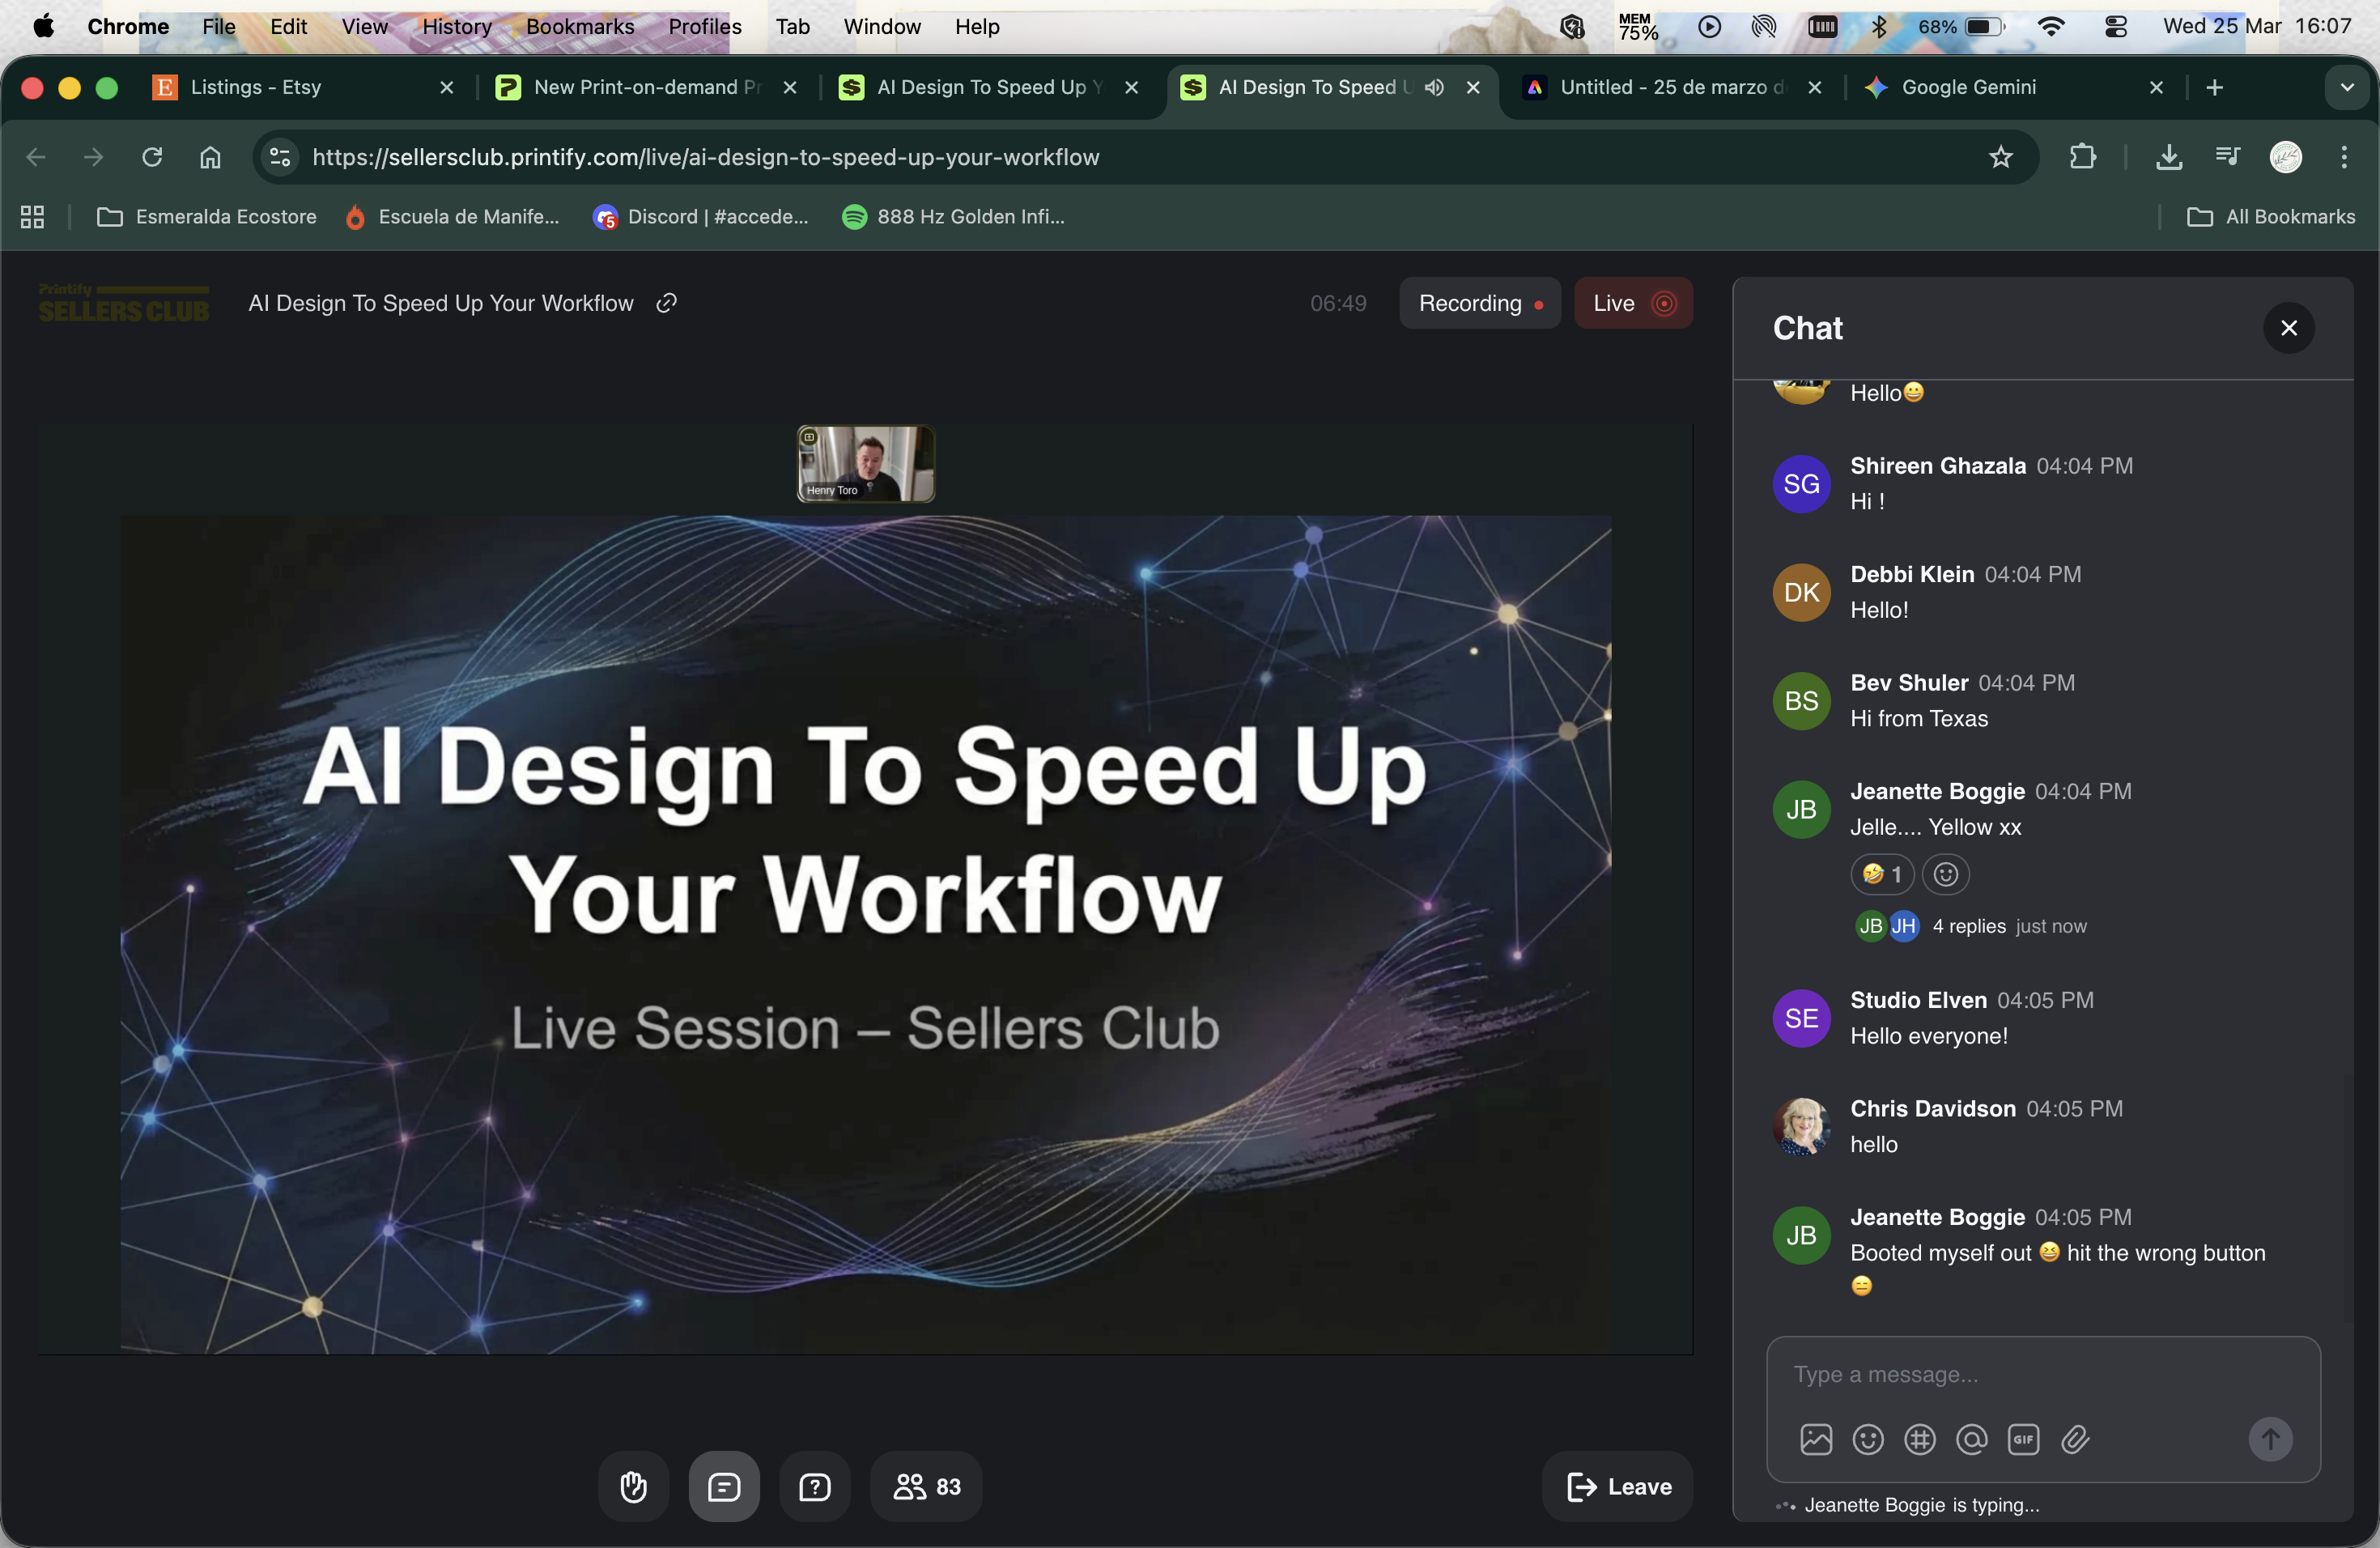Open the Q&A question icon
2380x1548 pixels.
pos(815,1486)
